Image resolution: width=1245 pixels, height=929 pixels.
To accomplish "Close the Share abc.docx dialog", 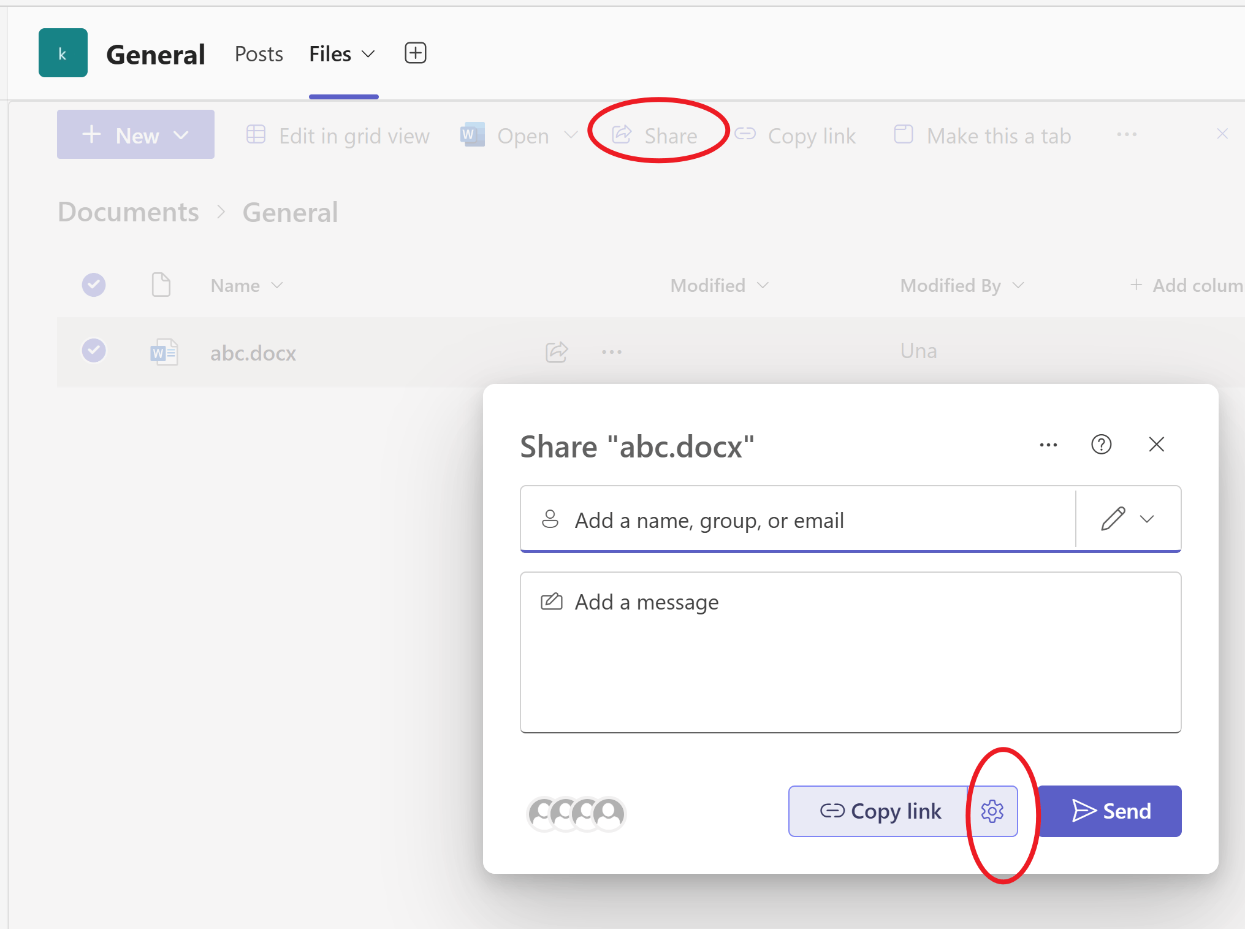I will click(1157, 444).
